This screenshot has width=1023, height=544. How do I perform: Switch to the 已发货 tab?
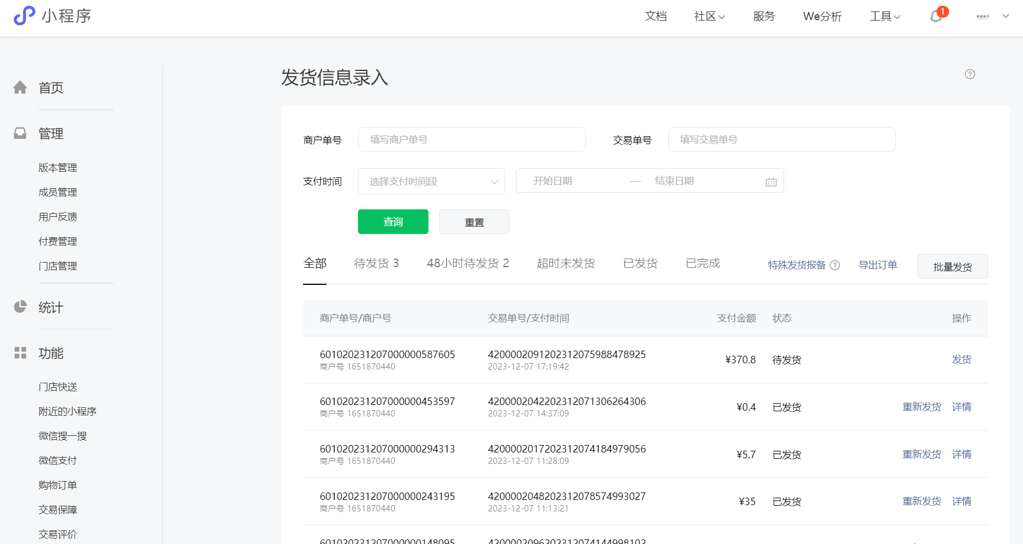[640, 263]
